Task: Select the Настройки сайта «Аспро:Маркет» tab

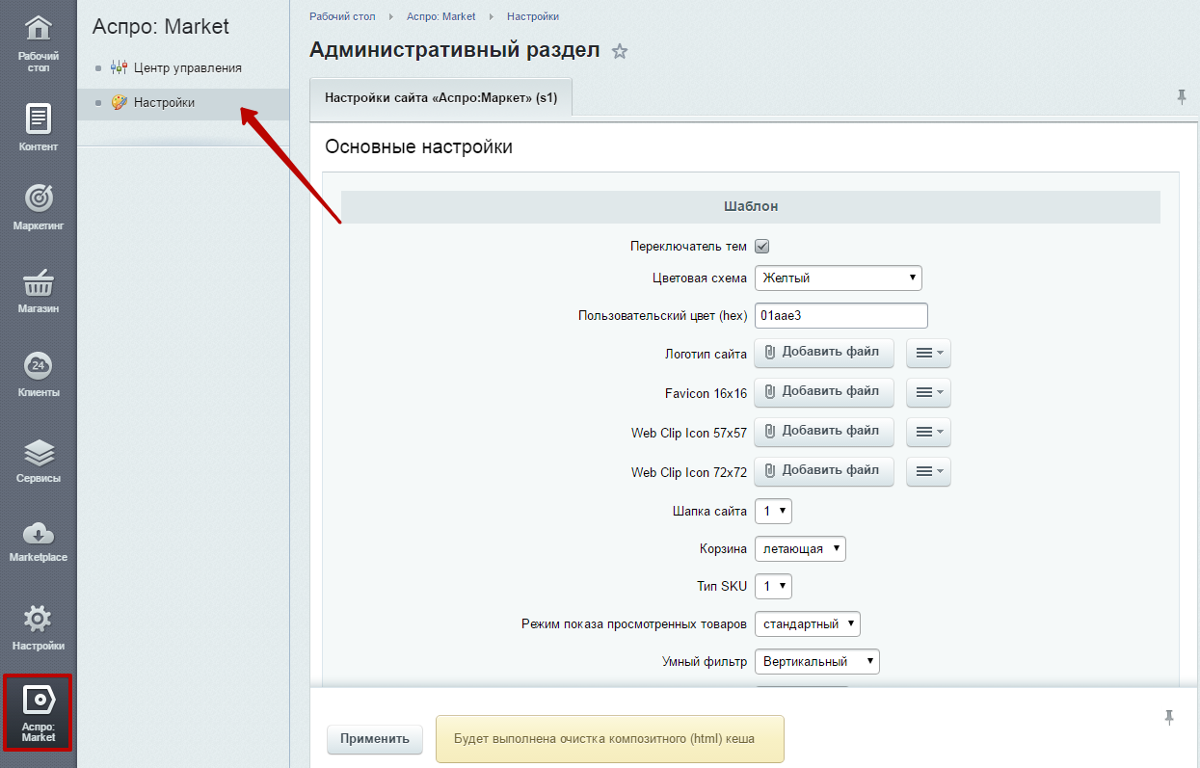Action: coord(440,98)
